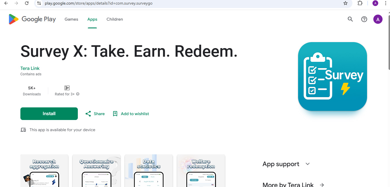The width and height of the screenshot is (390, 187).
Task: Click the Survey X app icon image
Action: click(x=332, y=76)
